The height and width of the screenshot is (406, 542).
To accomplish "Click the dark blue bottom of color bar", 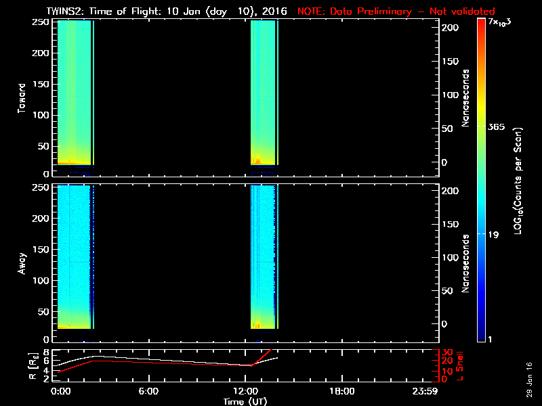I will [481, 338].
